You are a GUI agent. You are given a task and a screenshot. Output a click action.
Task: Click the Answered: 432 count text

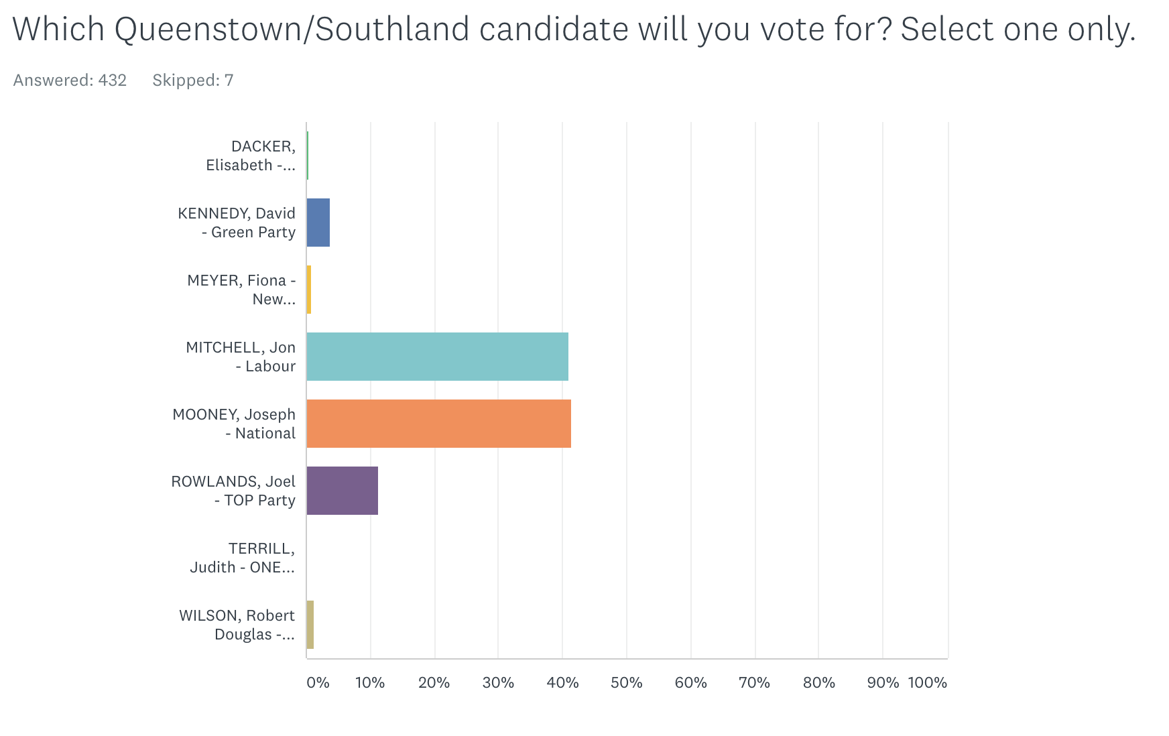click(70, 80)
